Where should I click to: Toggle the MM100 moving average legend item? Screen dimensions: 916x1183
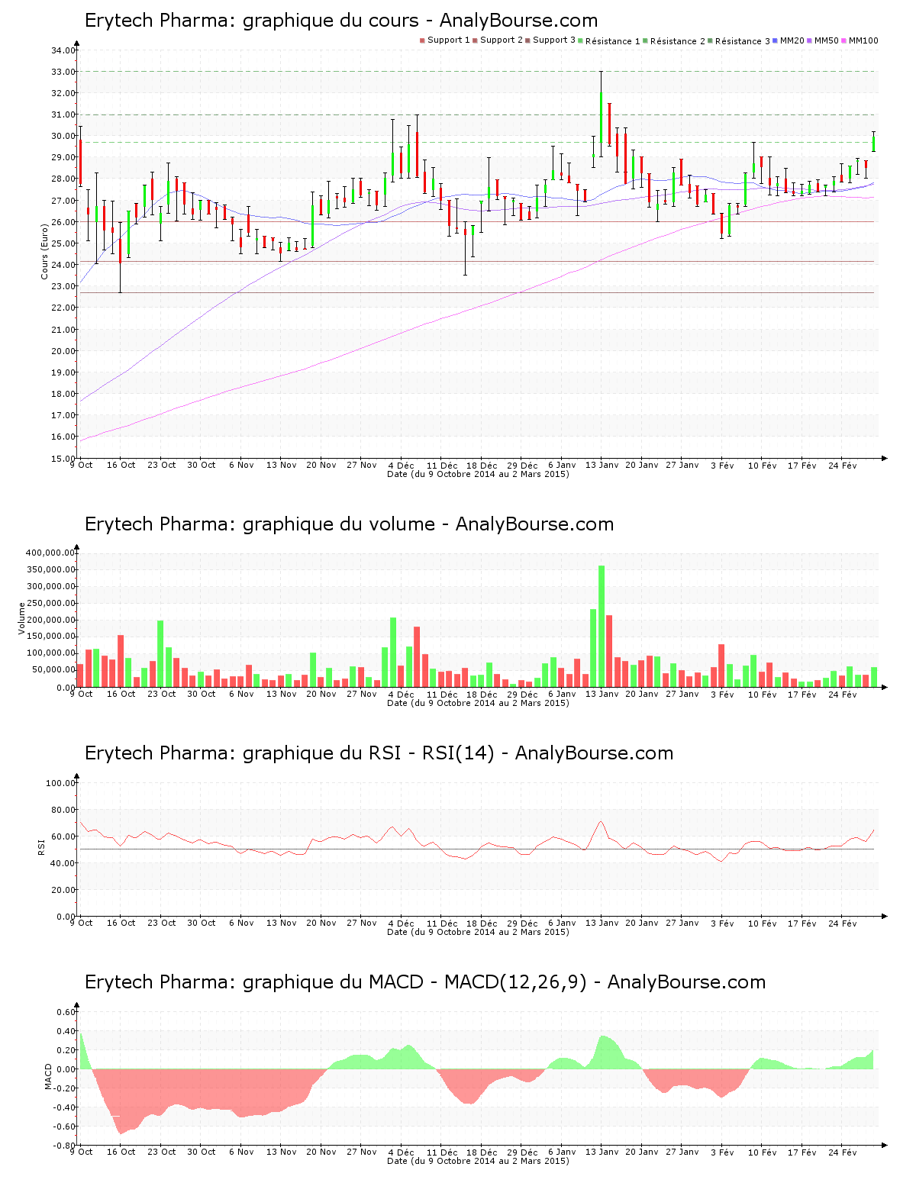[x=863, y=40]
